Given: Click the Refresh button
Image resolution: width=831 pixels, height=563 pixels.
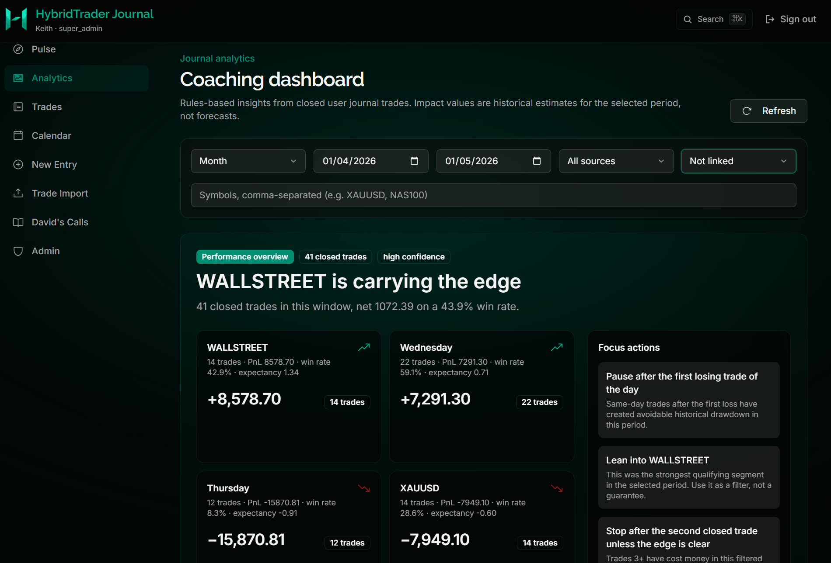Looking at the screenshot, I should click(768, 111).
